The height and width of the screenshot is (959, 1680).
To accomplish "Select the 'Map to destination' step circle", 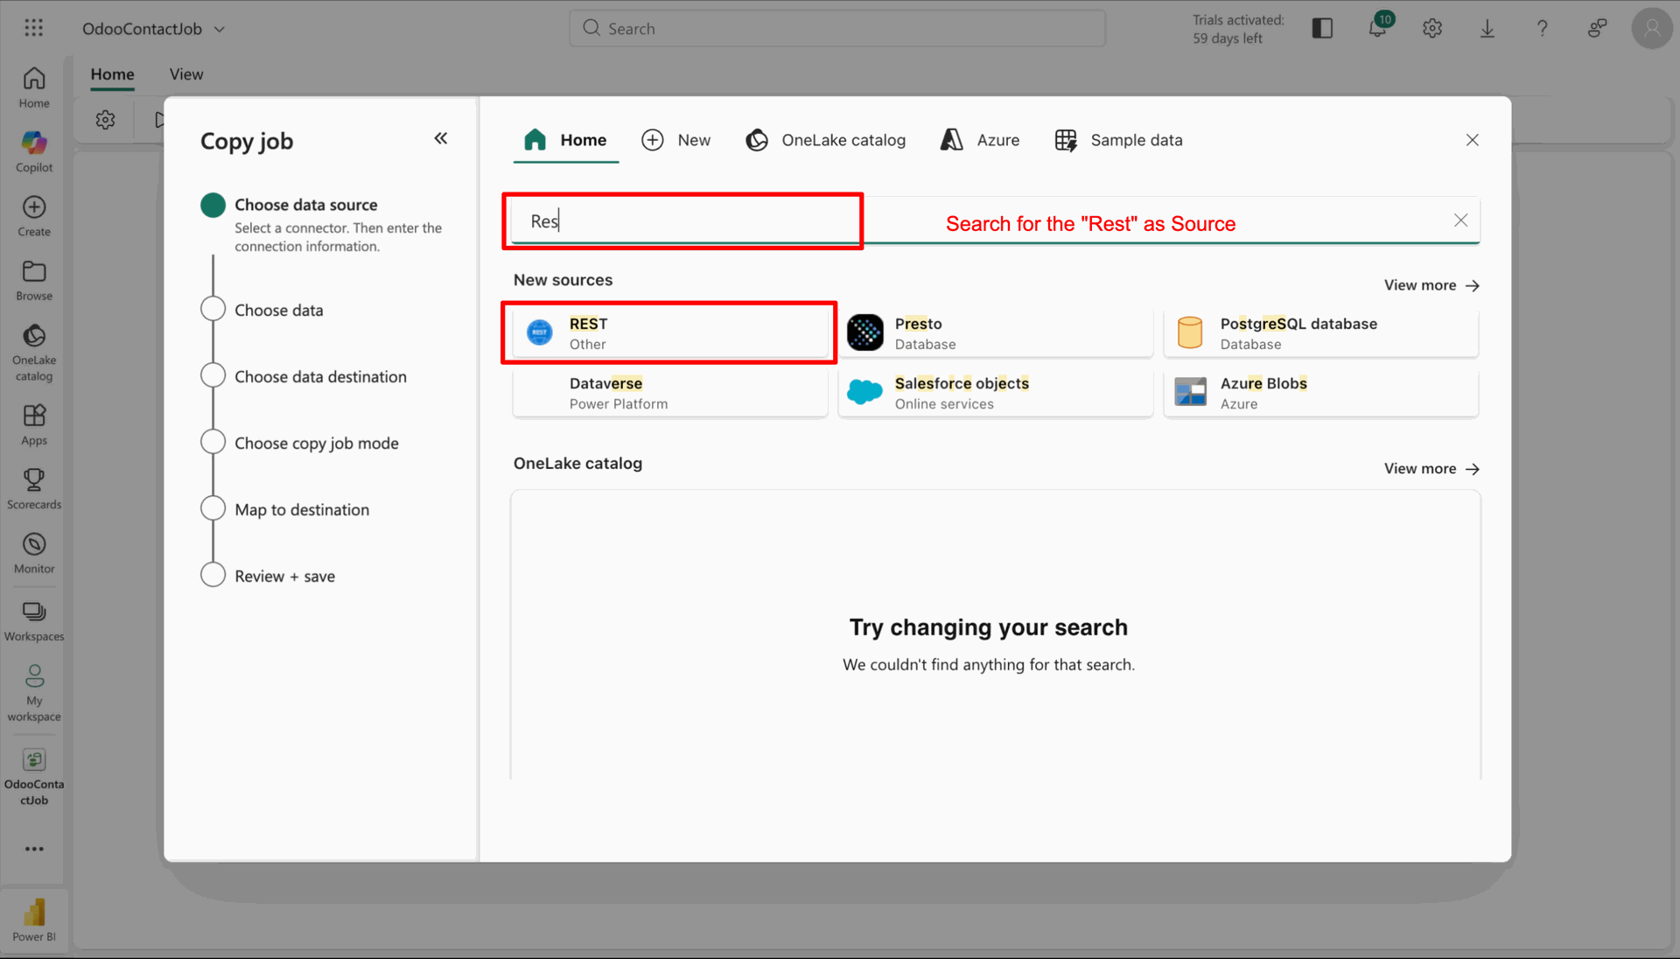I will coord(213,508).
